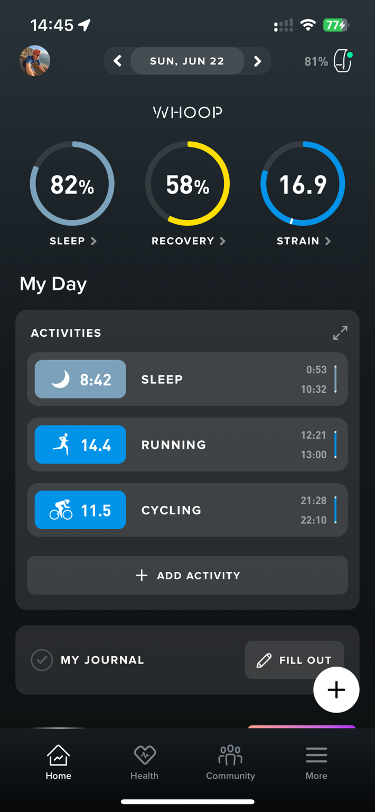Tap the Add Activity button
The width and height of the screenshot is (375, 812).
(187, 575)
